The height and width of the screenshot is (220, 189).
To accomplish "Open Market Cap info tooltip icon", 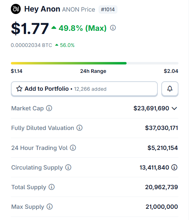I will click(x=49, y=108).
